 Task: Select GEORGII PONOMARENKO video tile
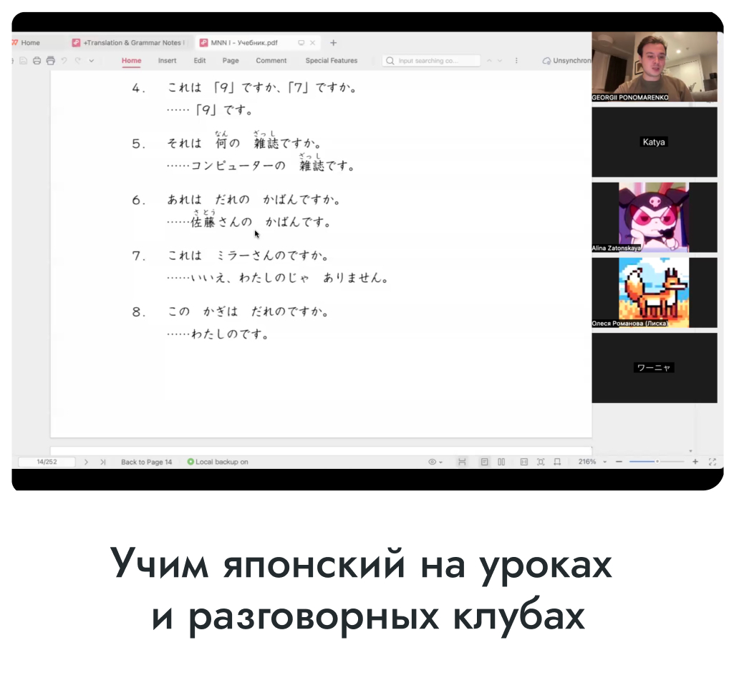tap(654, 67)
